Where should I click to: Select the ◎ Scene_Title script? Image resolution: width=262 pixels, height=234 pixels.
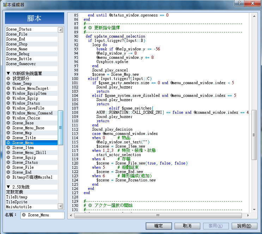pos(32,138)
